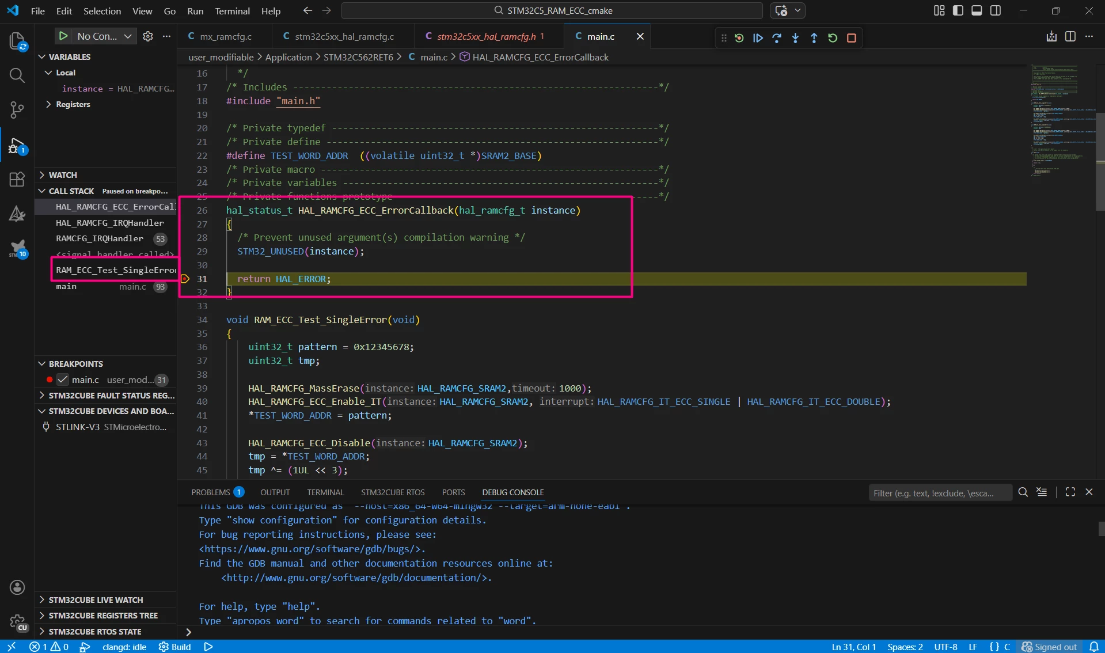Open the PROBLEMS panel tab
This screenshot has height=653, width=1105.
coord(217,492)
